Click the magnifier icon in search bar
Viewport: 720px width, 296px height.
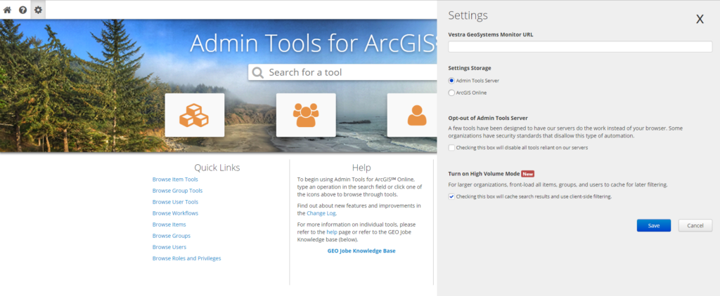258,72
